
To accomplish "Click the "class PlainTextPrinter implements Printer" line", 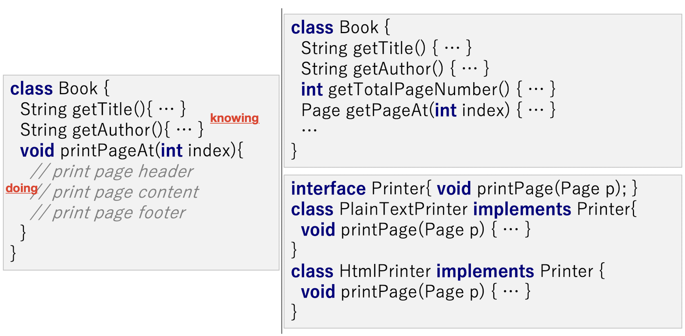I will [x=464, y=209].
